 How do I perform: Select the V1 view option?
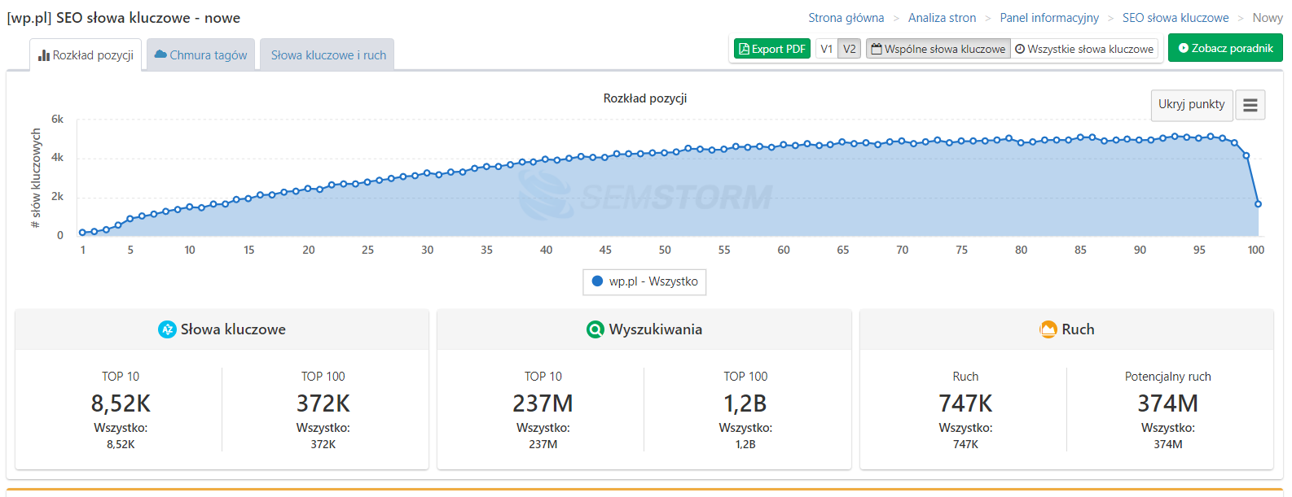pos(827,49)
